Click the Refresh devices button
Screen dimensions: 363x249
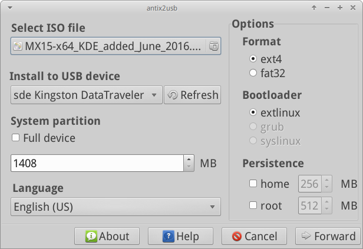point(192,95)
